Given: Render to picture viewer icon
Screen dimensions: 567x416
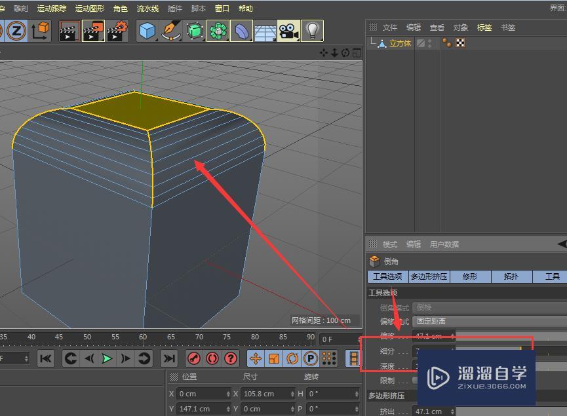Looking at the screenshot, I should 93,31.
